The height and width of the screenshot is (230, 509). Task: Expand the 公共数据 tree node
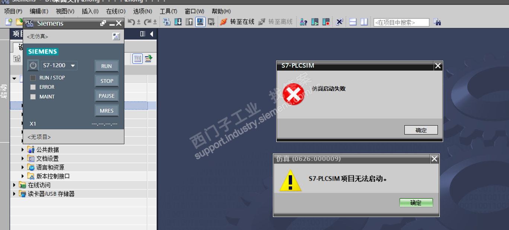(23, 150)
